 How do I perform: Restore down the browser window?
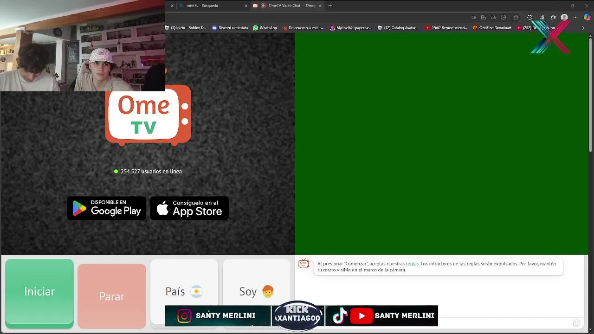pos(572,6)
